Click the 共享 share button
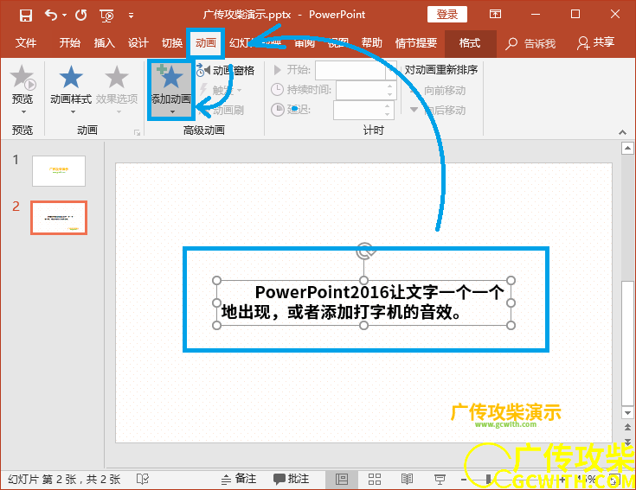This screenshot has height=490, width=636. click(596, 42)
